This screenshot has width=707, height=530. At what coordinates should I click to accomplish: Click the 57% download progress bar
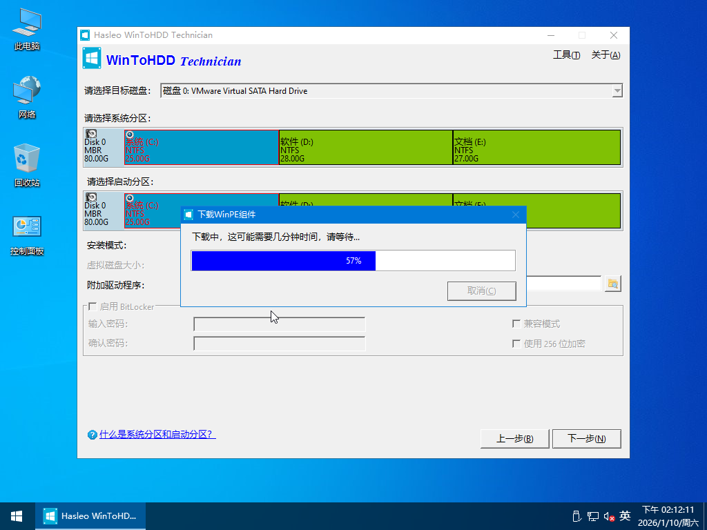353,261
